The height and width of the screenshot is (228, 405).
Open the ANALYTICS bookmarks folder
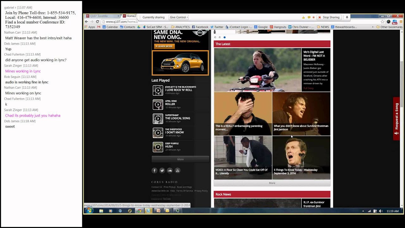[180, 27]
